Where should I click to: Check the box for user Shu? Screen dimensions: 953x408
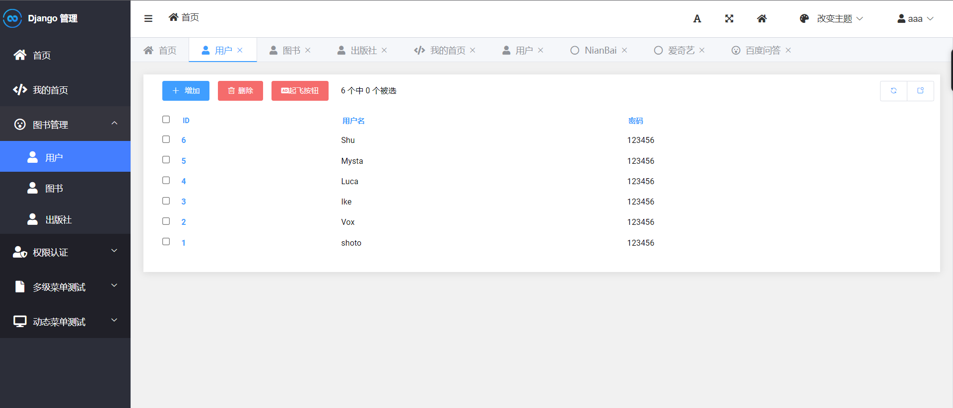pos(166,139)
